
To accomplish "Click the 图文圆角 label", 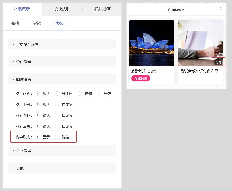I will point(24,126).
